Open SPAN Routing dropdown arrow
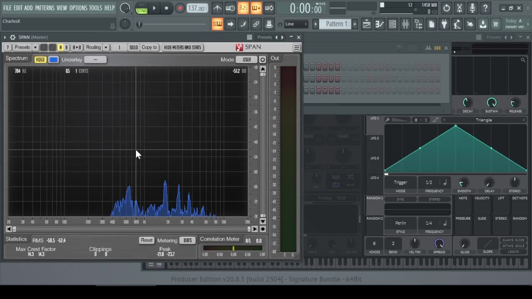 pyautogui.click(x=106, y=47)
